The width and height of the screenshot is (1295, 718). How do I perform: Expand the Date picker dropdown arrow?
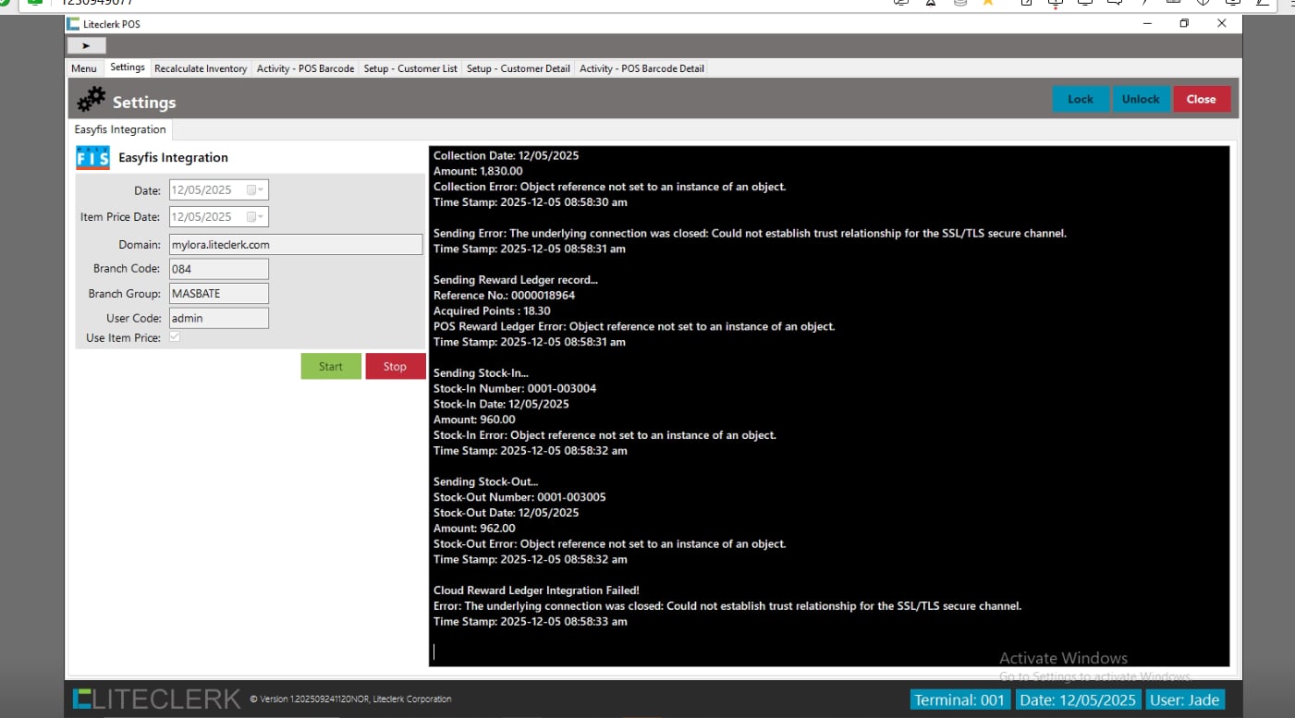coord(262,190)
